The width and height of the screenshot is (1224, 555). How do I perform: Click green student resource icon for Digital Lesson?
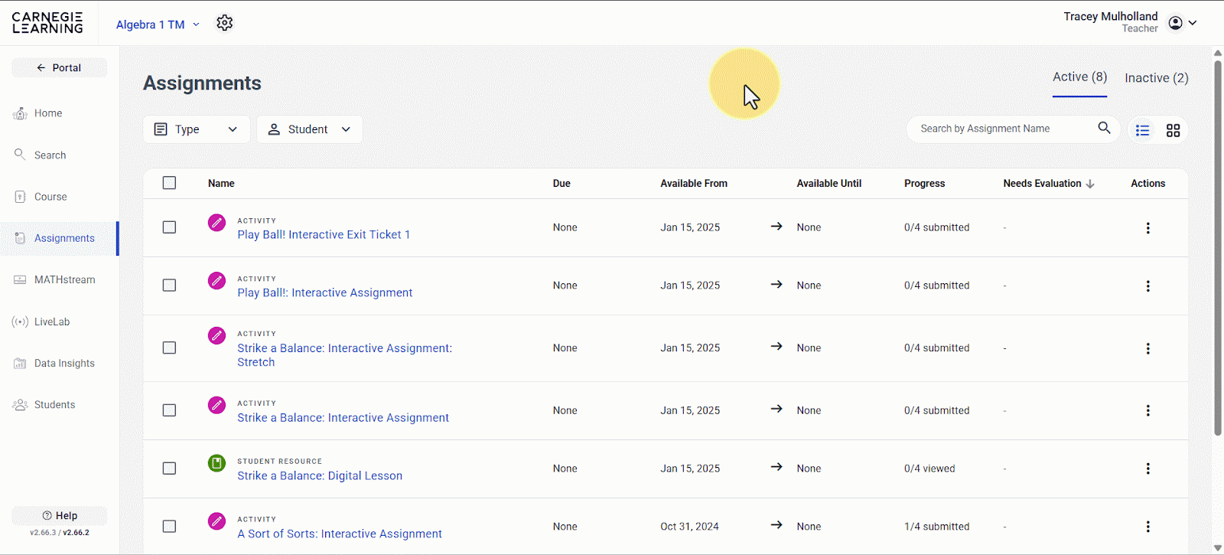(217, 463)
